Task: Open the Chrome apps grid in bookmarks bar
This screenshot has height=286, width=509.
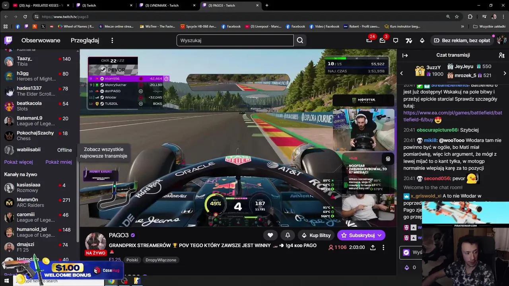Action: tap(6, 27)
